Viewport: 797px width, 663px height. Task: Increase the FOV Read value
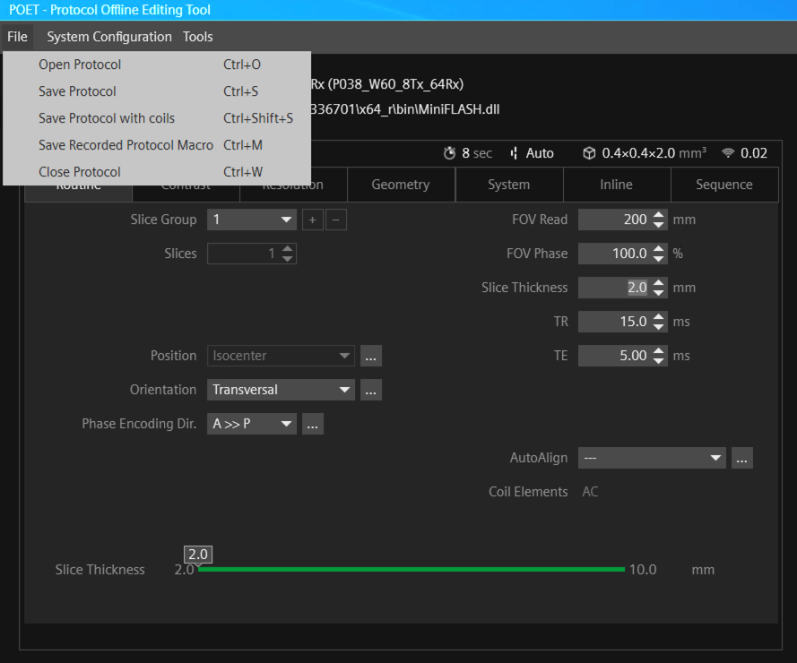coord(659,215)
